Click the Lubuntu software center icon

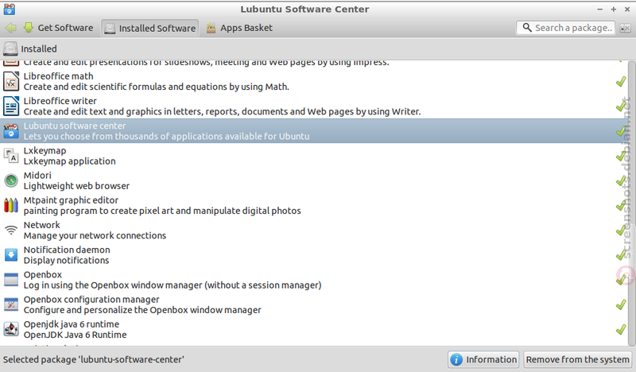tap(11, 131)
